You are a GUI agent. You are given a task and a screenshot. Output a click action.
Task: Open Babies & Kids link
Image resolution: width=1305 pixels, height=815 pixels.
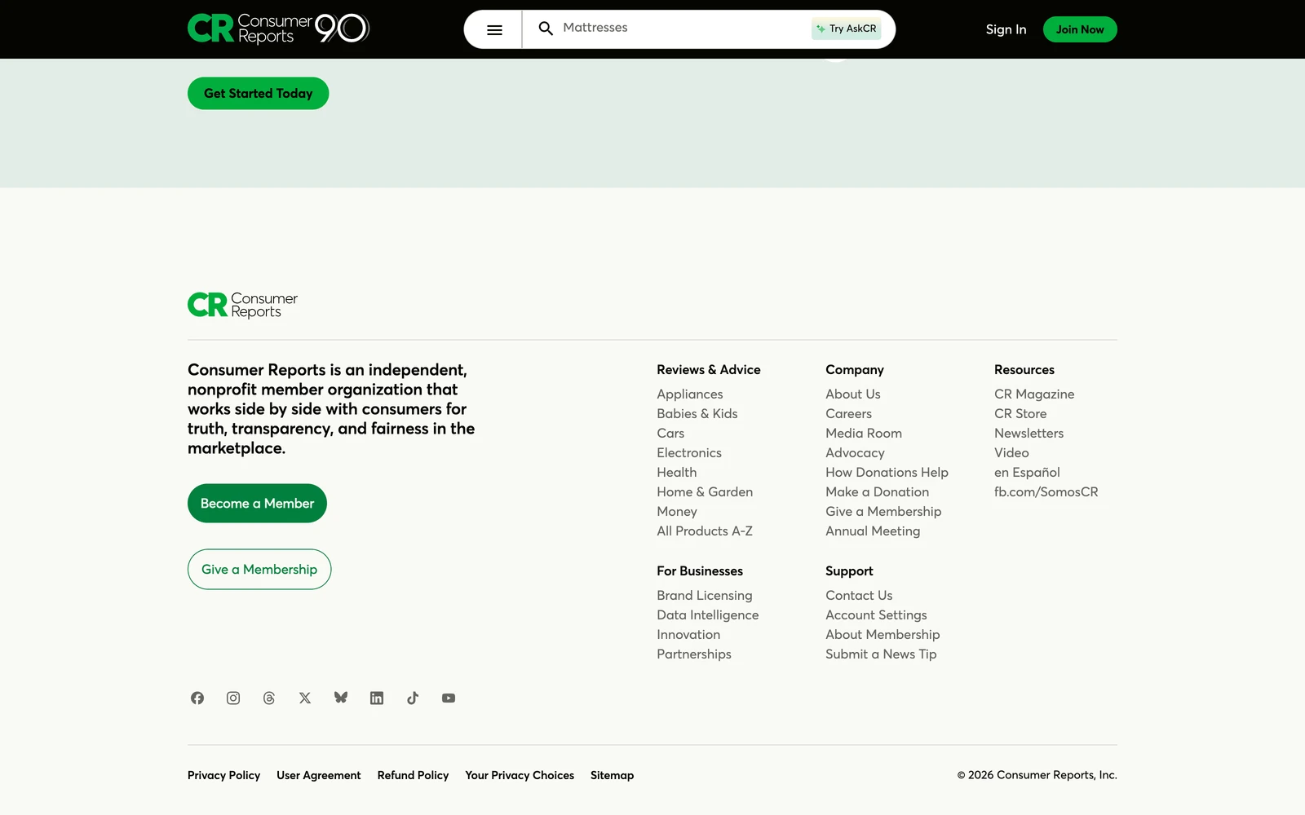coord(697,414)
